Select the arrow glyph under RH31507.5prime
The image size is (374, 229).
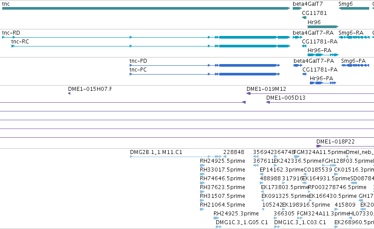(x=202, y=200)
